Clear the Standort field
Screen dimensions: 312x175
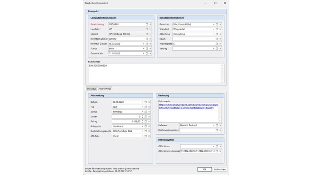click(220, 29)
